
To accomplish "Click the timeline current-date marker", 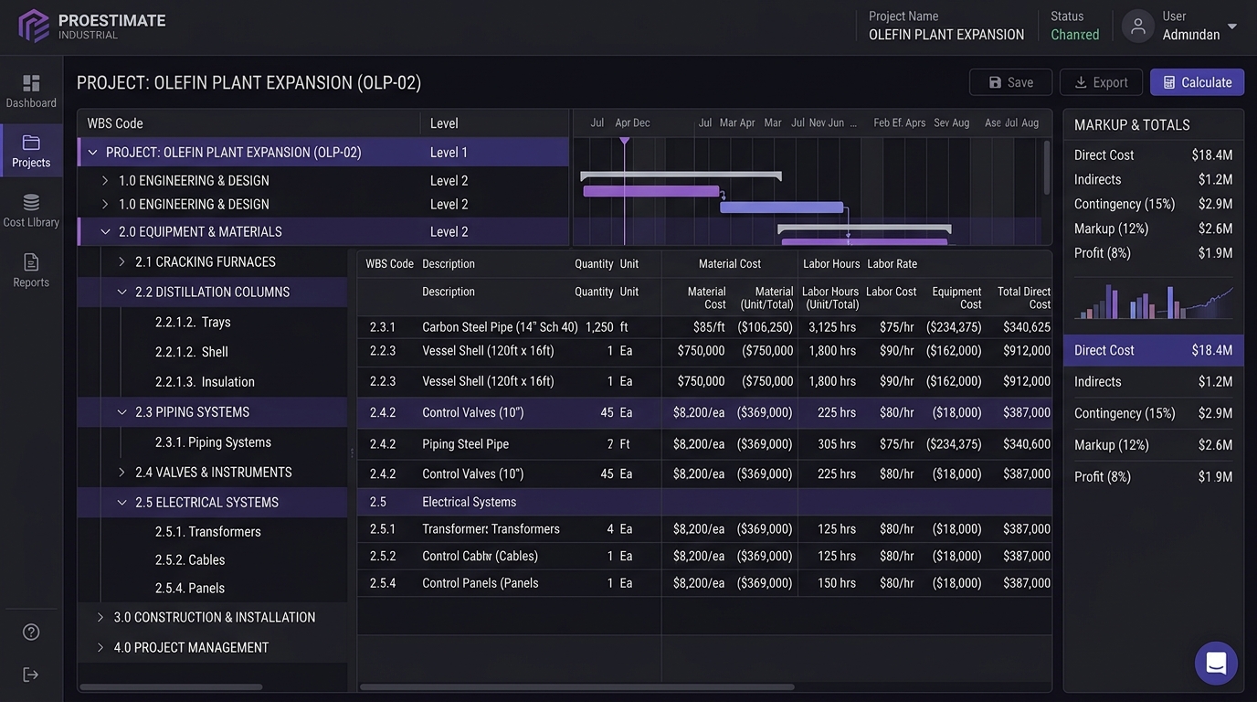I will [625, 141].
